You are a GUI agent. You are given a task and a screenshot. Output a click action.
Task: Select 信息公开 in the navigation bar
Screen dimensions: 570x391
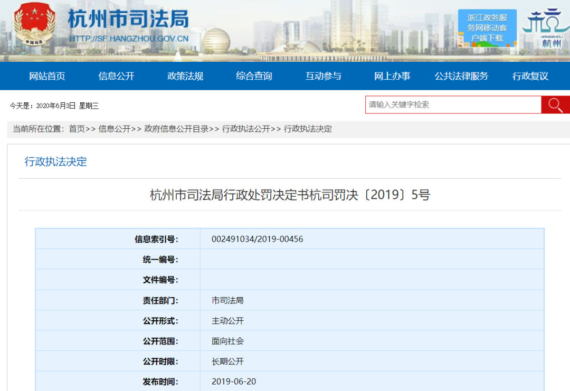tap(116, 76)
